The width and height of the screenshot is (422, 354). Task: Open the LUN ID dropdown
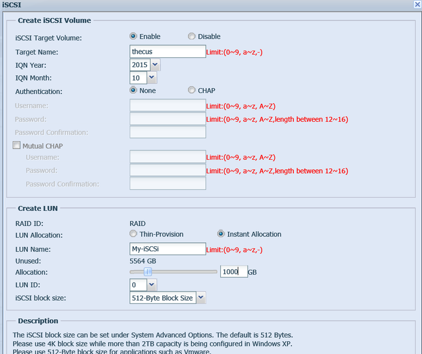click(152, 285)
